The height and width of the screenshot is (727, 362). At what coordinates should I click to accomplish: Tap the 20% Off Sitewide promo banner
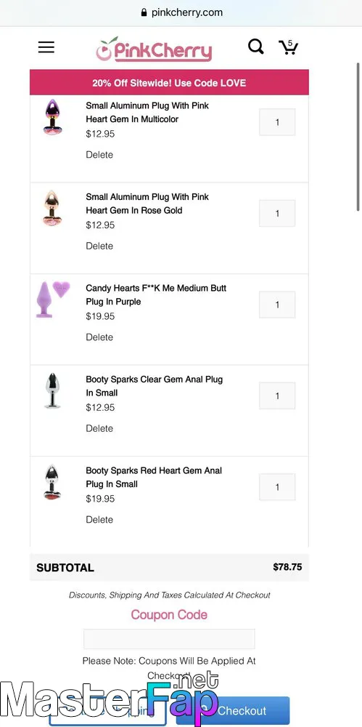[169, 83]
